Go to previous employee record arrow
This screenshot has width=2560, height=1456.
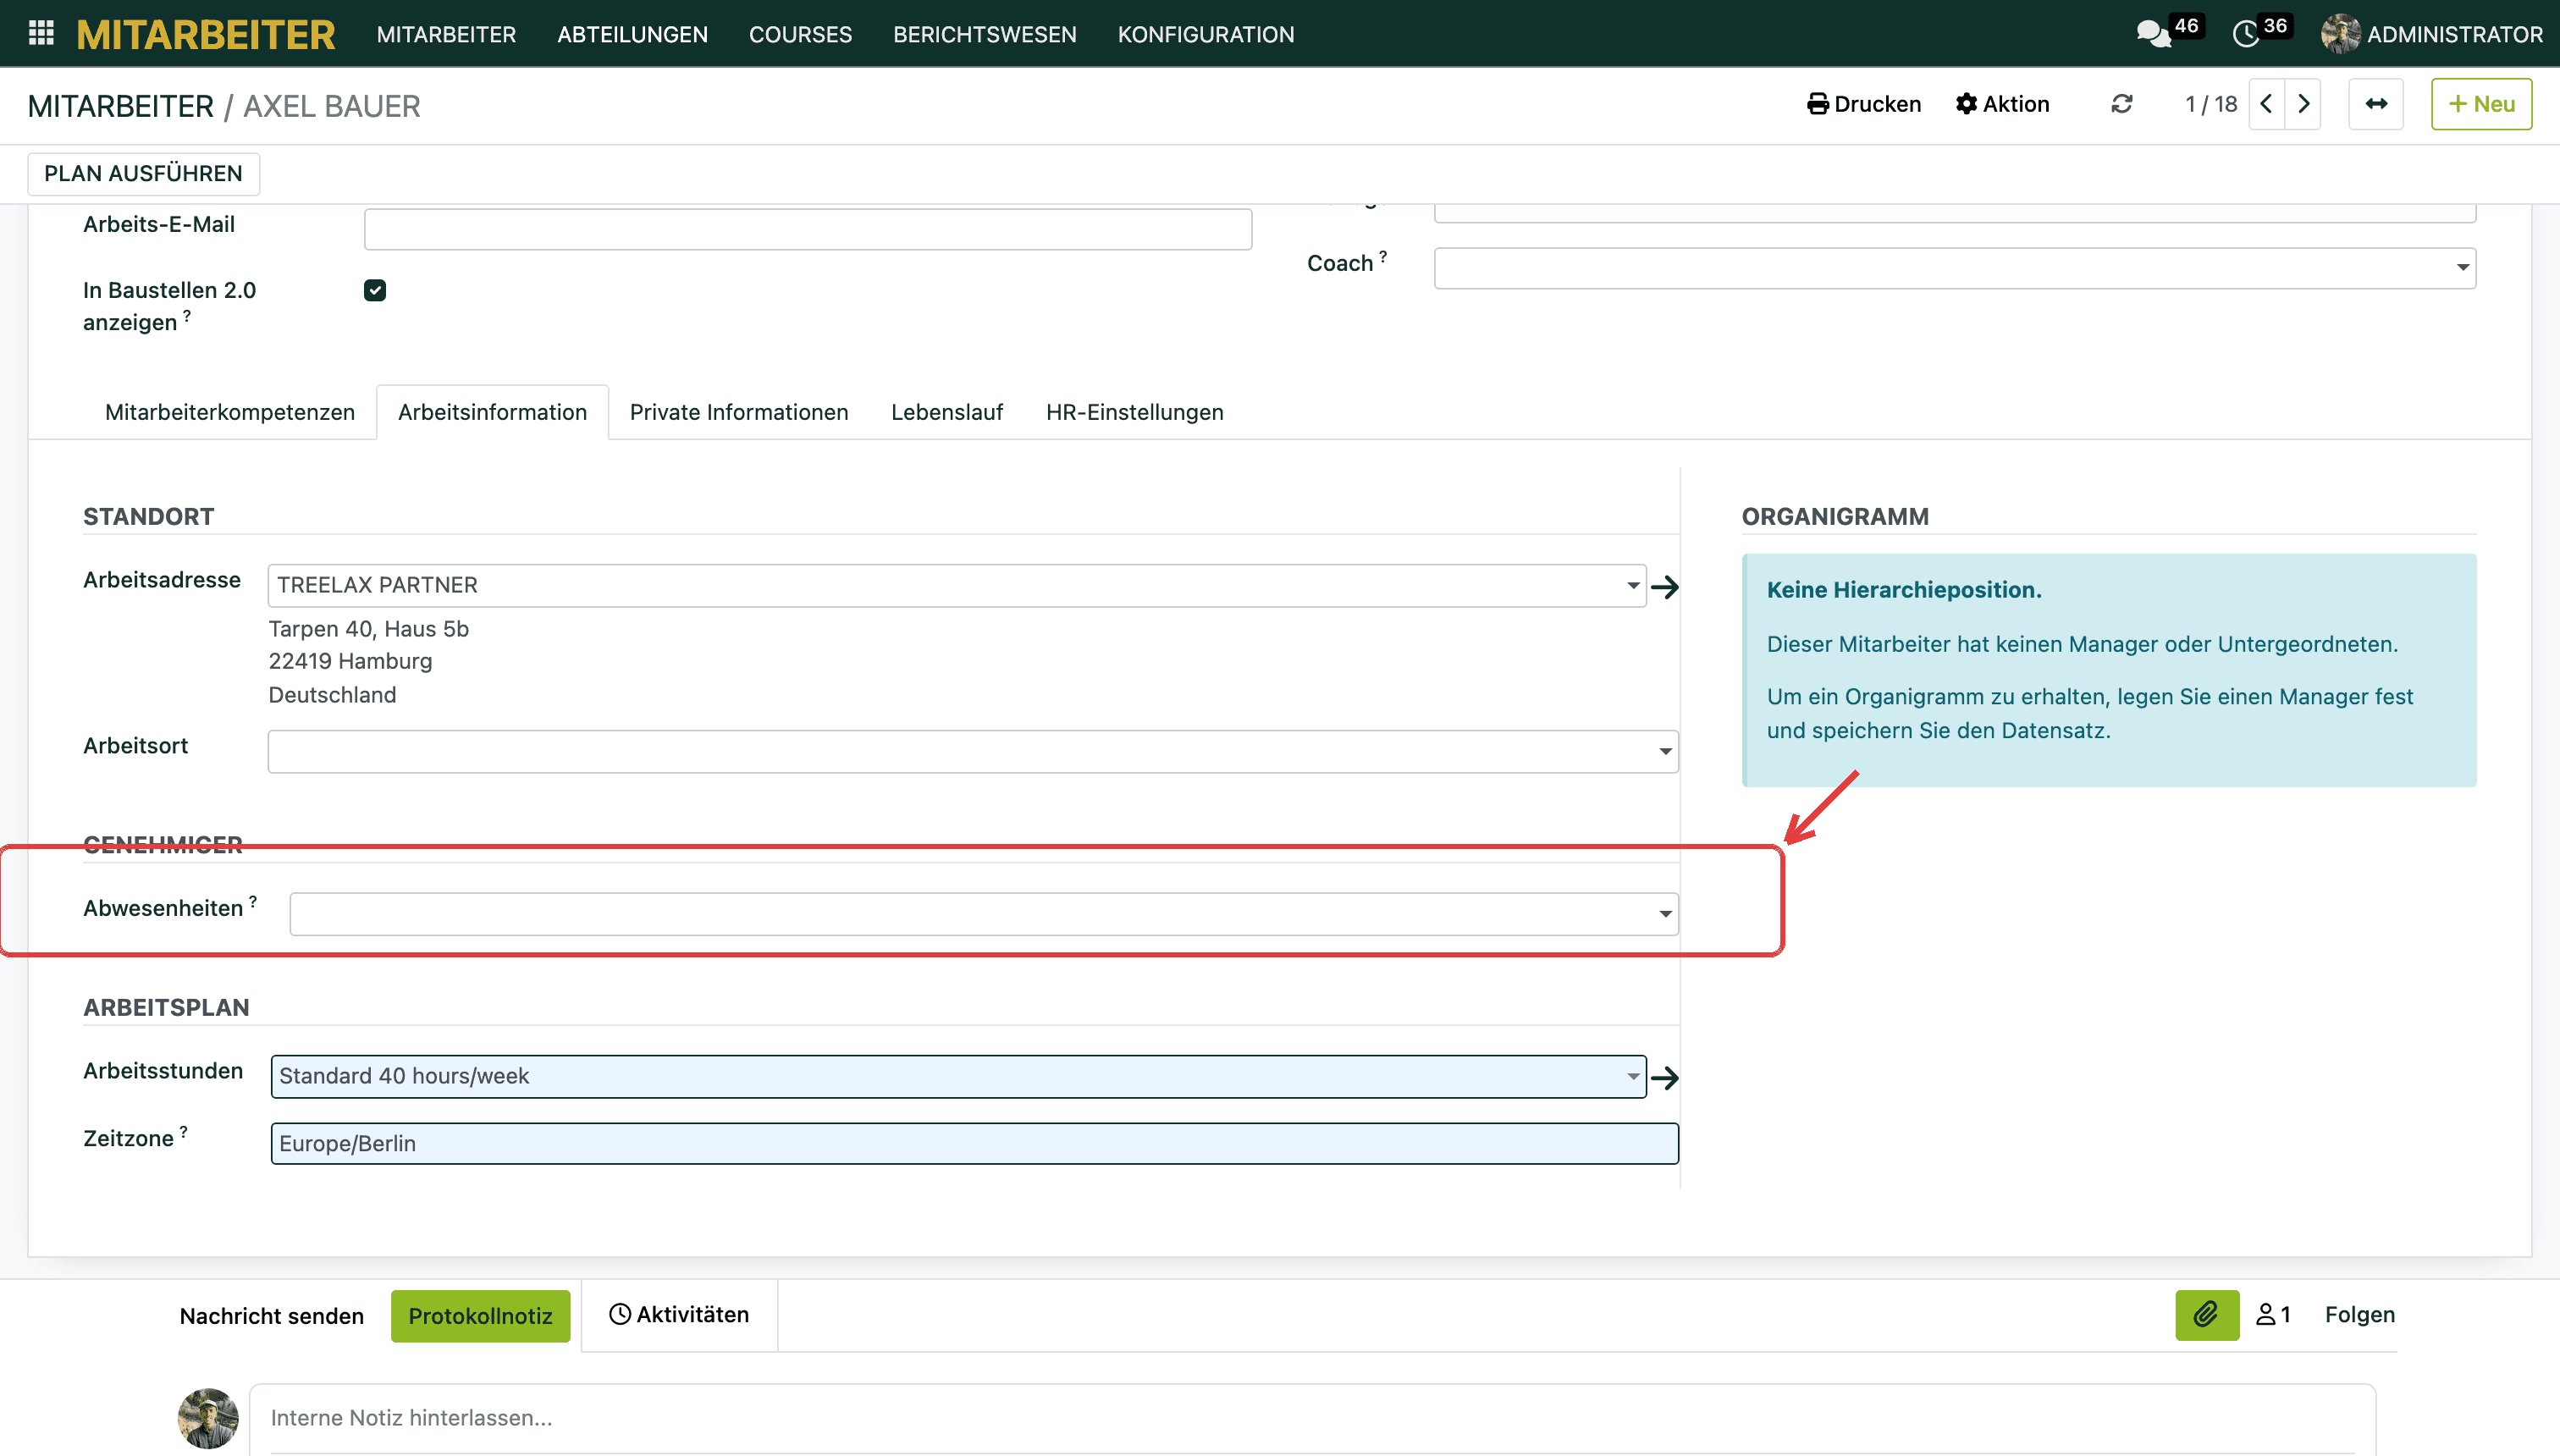(x=2266, y=104)
